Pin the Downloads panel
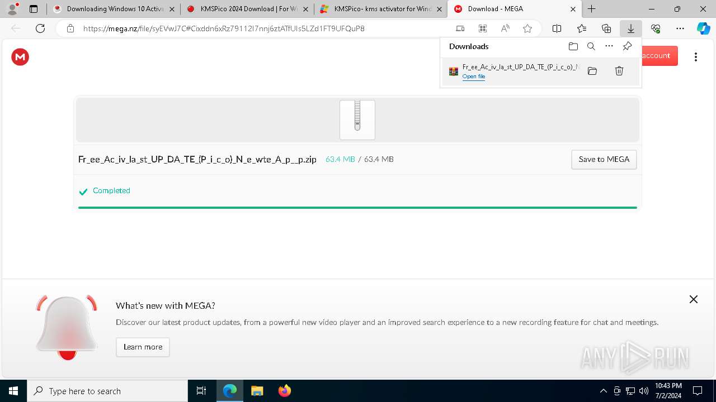 627,46
